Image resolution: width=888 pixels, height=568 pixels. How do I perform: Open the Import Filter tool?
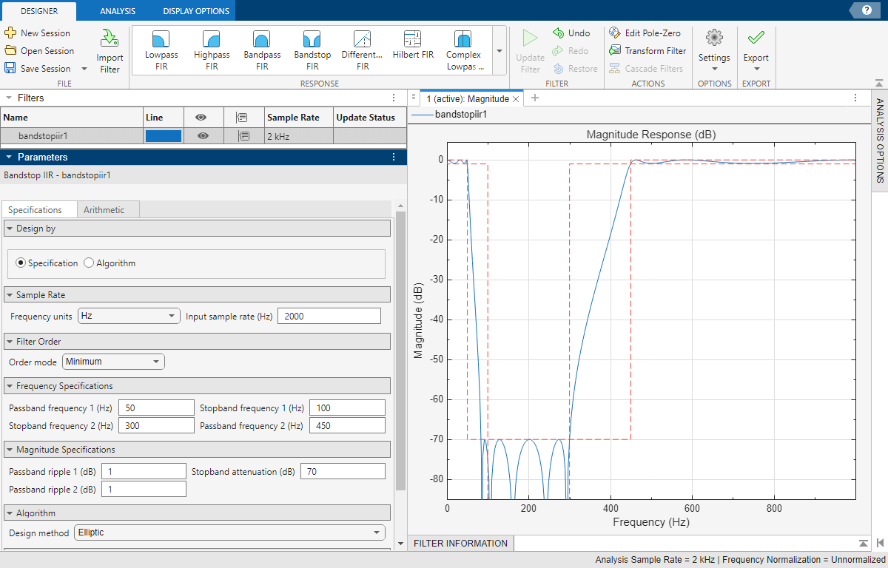[x=110, y=50]
